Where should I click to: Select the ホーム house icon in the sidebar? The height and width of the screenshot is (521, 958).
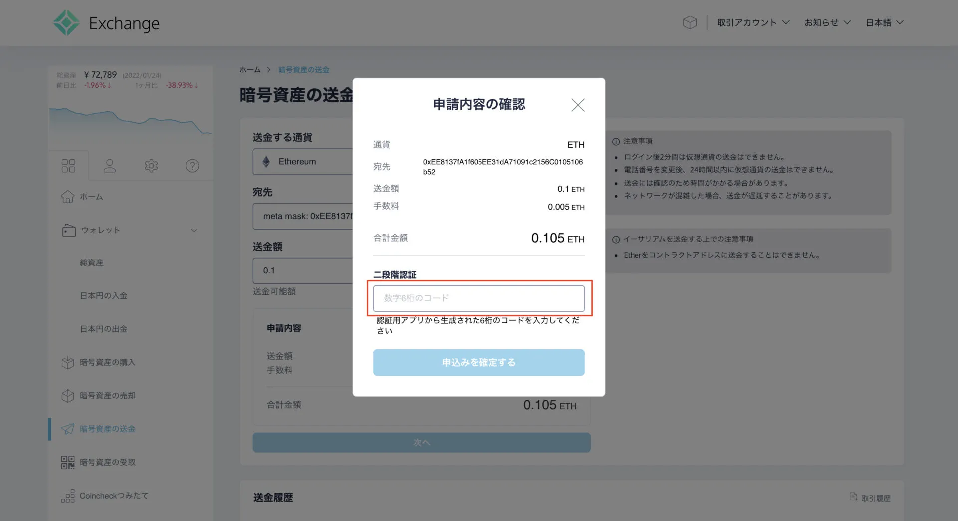pos(68,196)
